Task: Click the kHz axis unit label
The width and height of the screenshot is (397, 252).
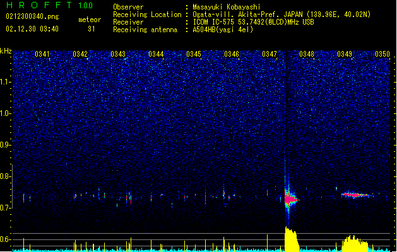Action: pyautogui.click(x=6, y=51)
